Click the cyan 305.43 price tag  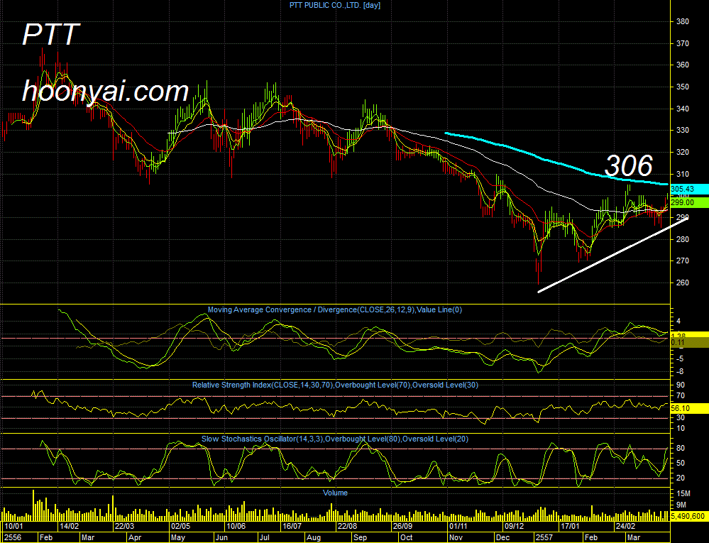(x=689, y=189)
